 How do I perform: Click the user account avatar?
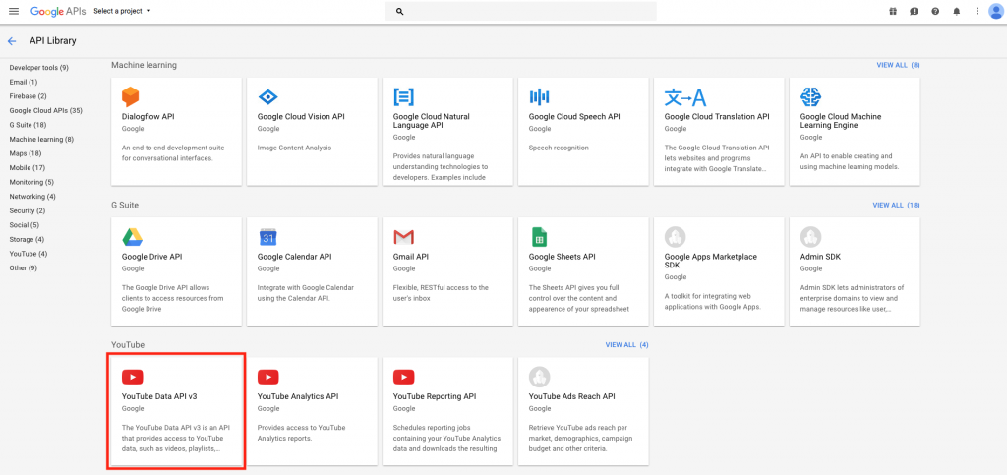coord(995,11)
